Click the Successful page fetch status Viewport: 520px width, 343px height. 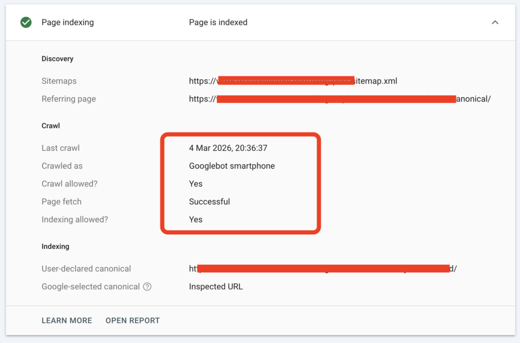(x=209, y=201)
